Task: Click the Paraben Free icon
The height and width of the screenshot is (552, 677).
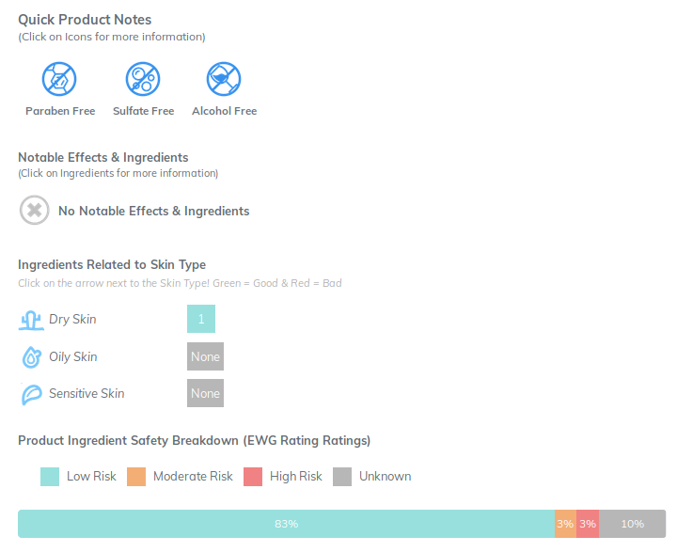Action: pos(59,79)
